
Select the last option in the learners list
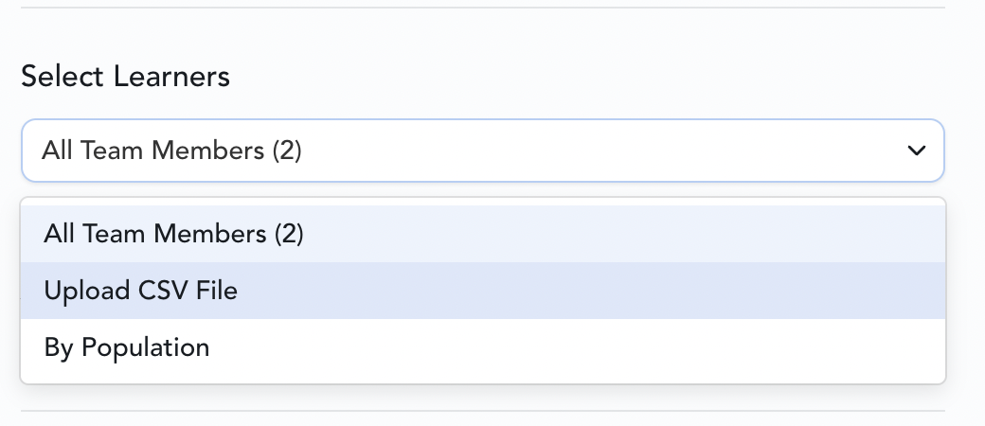click(x=126, y=347)
